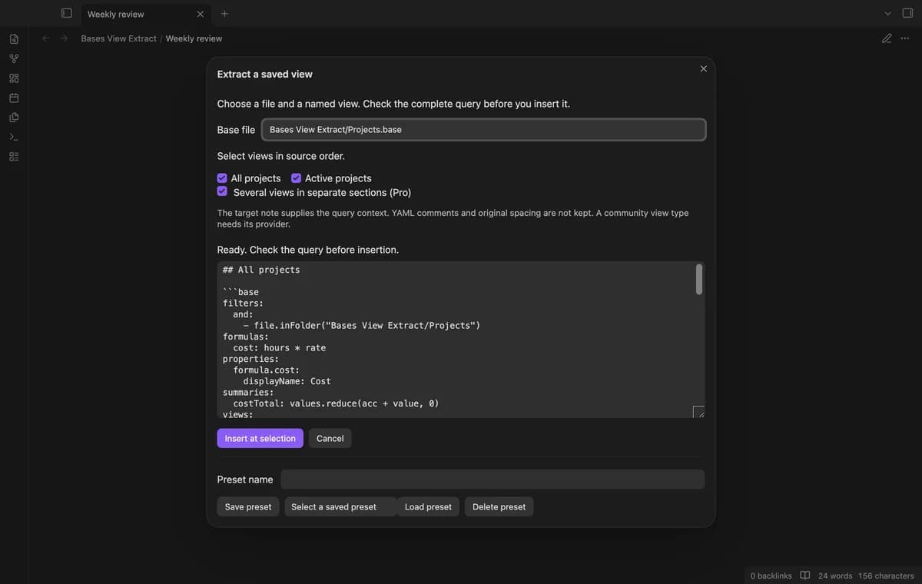Toggle the left sidebar panel icon

67,13
